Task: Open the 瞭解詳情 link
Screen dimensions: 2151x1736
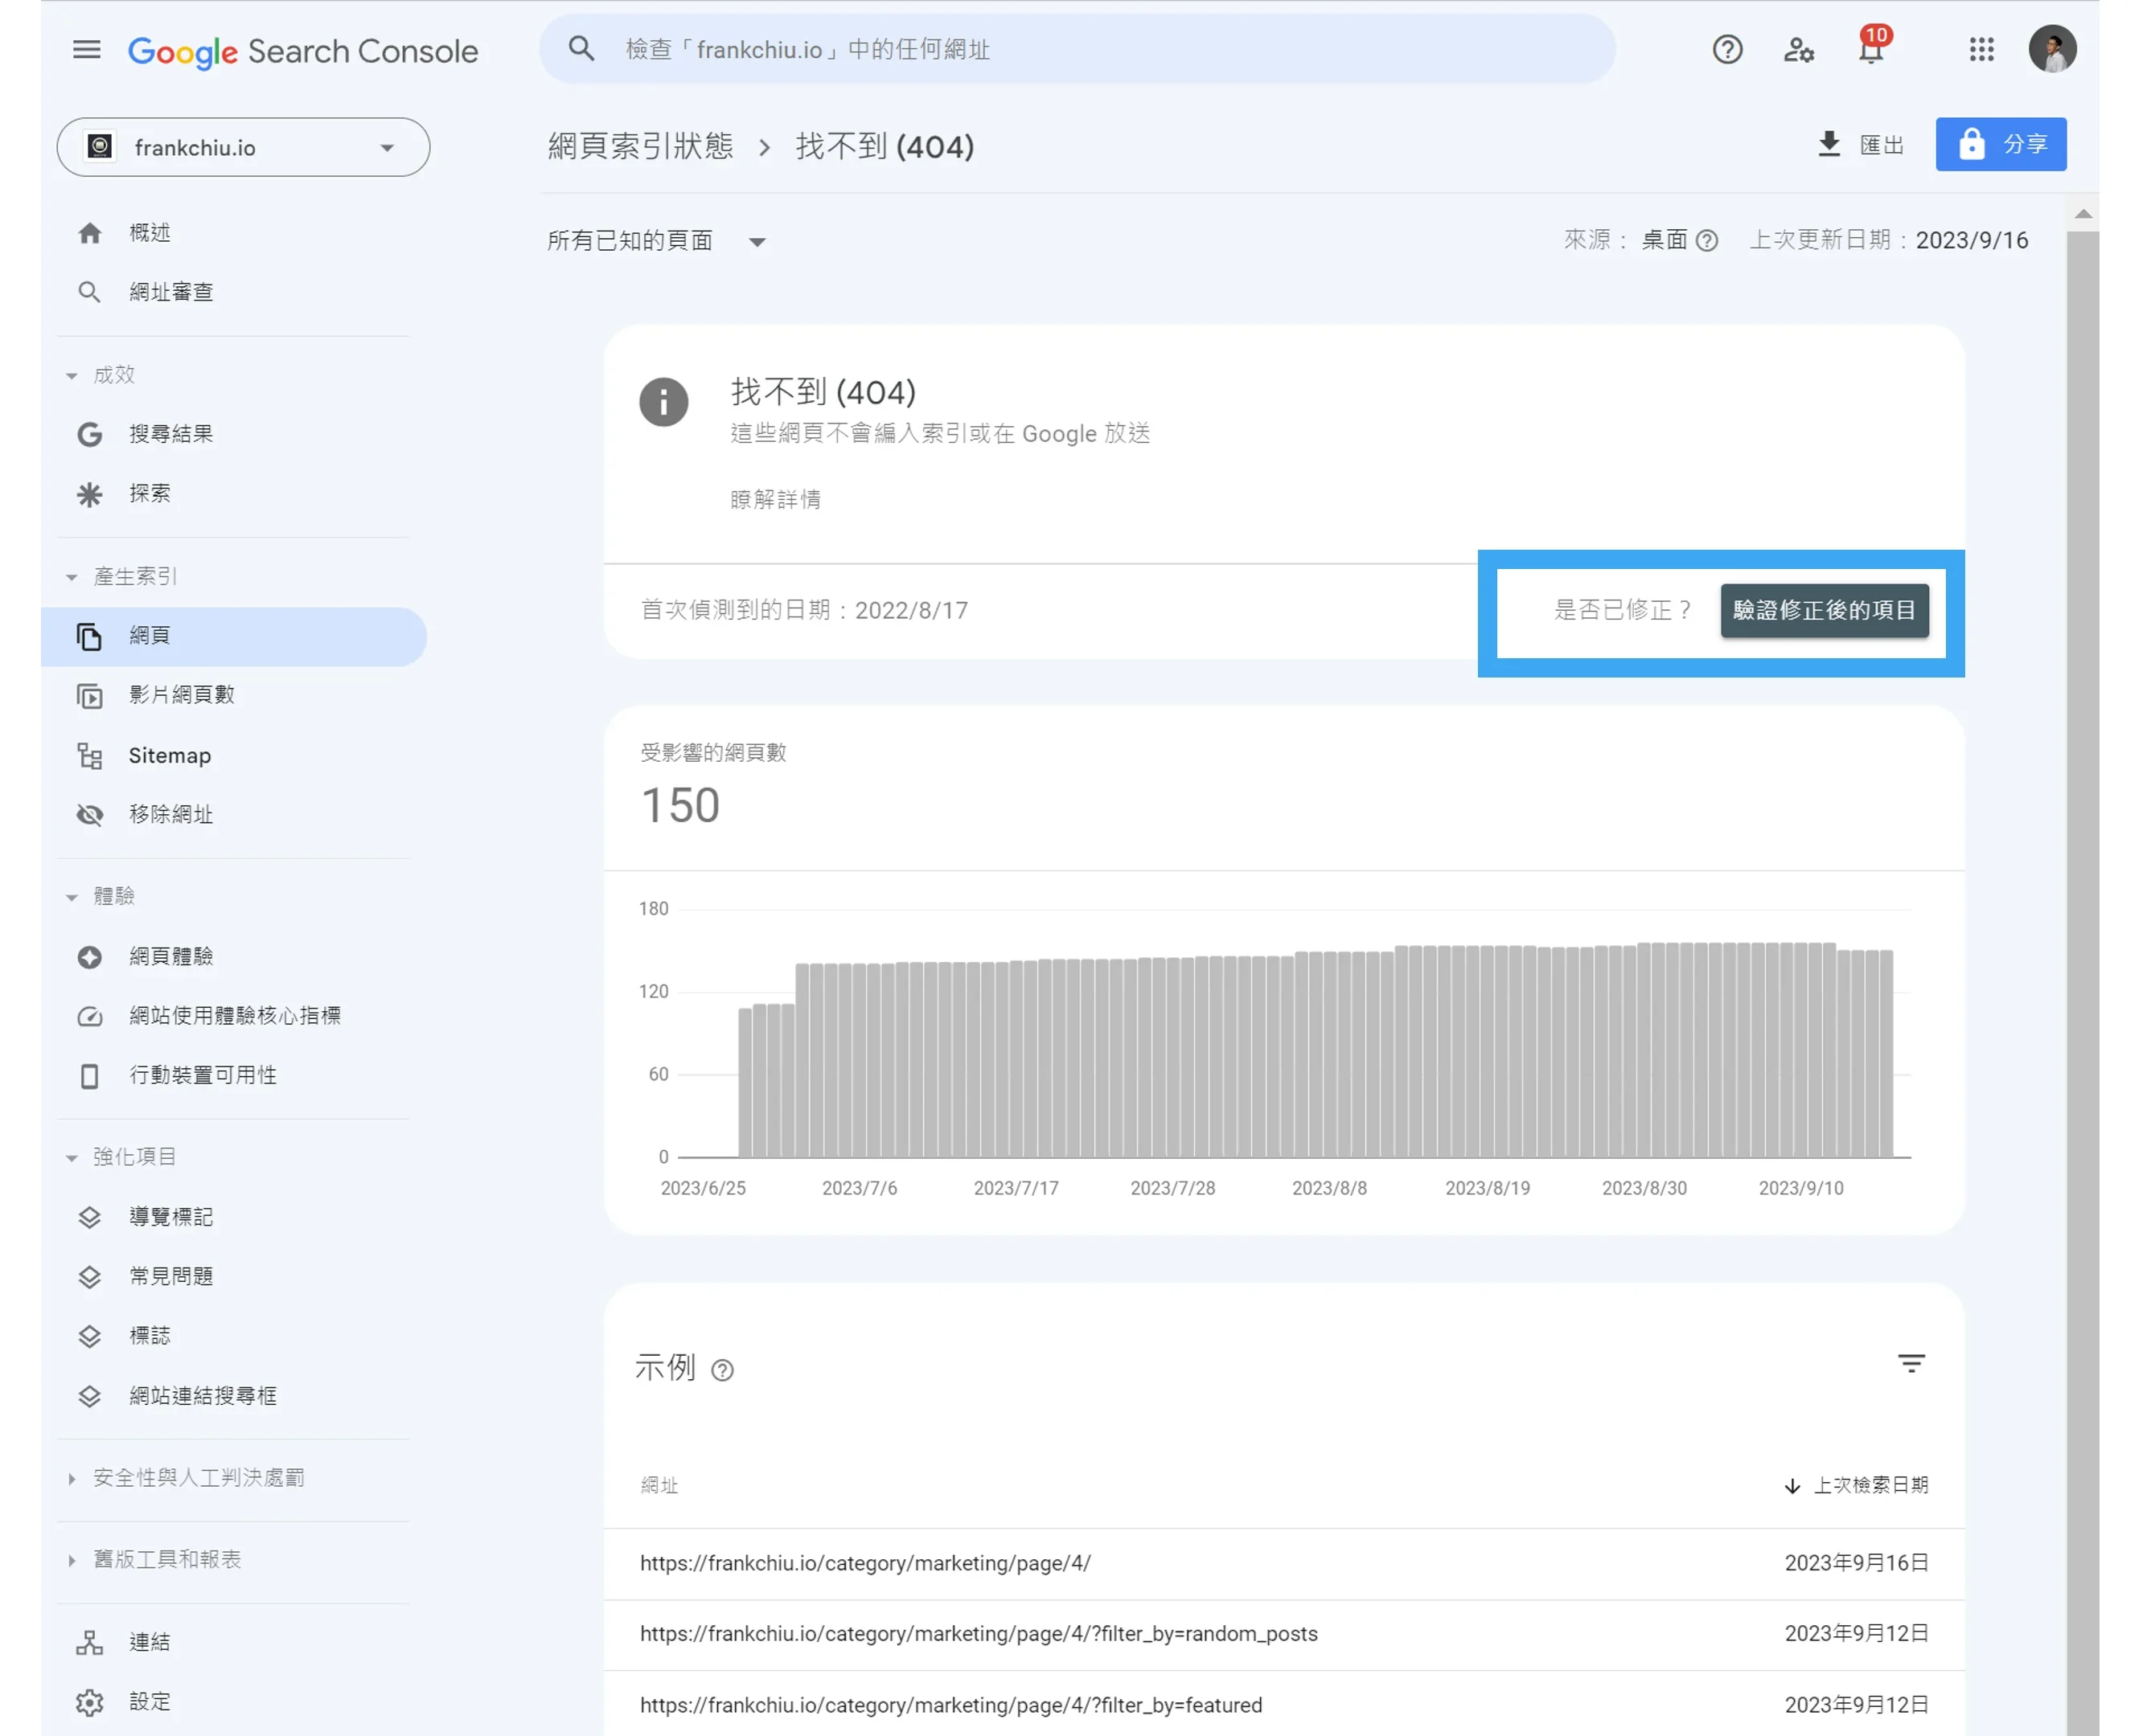Action: [775, 499]
